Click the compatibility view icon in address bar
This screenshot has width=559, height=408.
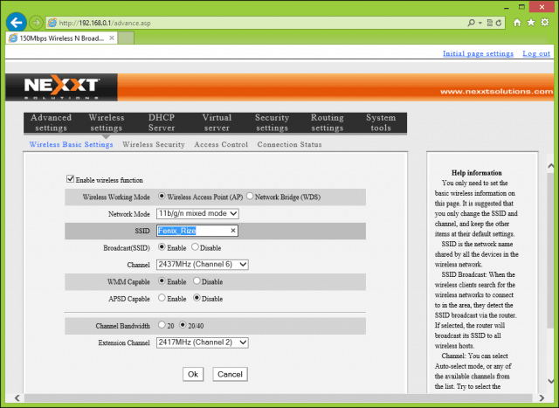pyautogui.click(x=490, y=23)
